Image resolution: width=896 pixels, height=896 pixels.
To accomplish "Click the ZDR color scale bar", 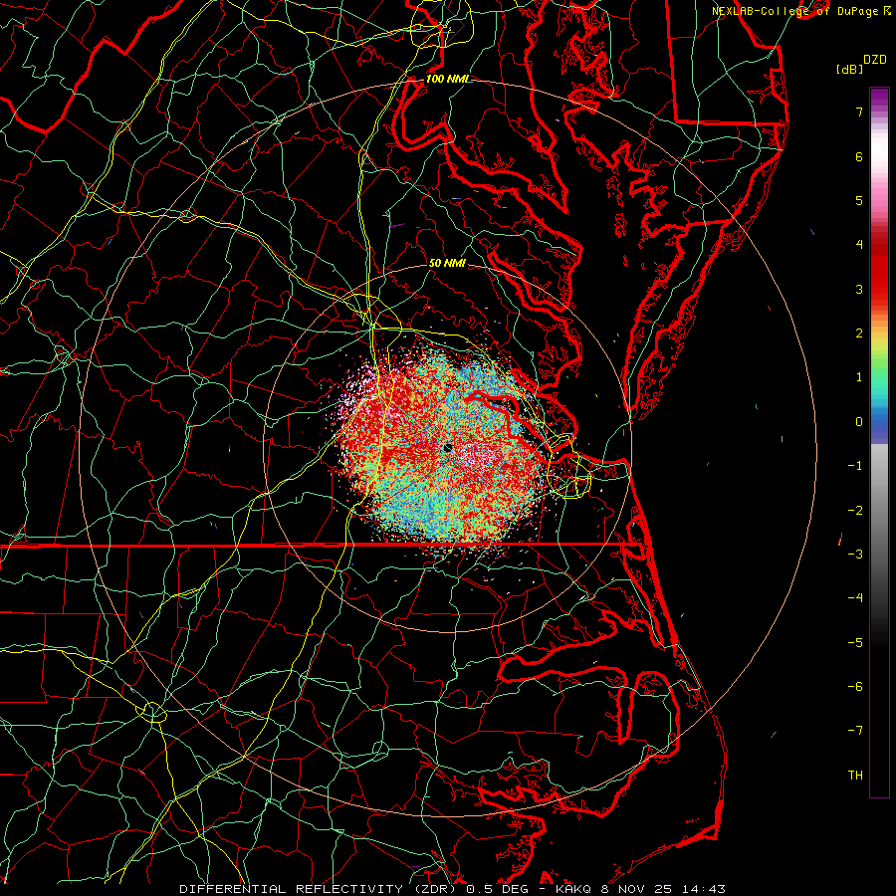I will [879, 442].
